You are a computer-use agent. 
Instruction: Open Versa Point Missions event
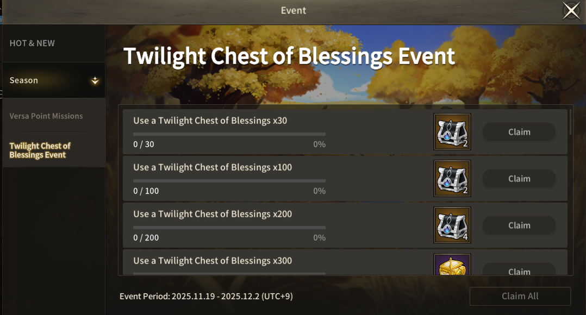46,116
